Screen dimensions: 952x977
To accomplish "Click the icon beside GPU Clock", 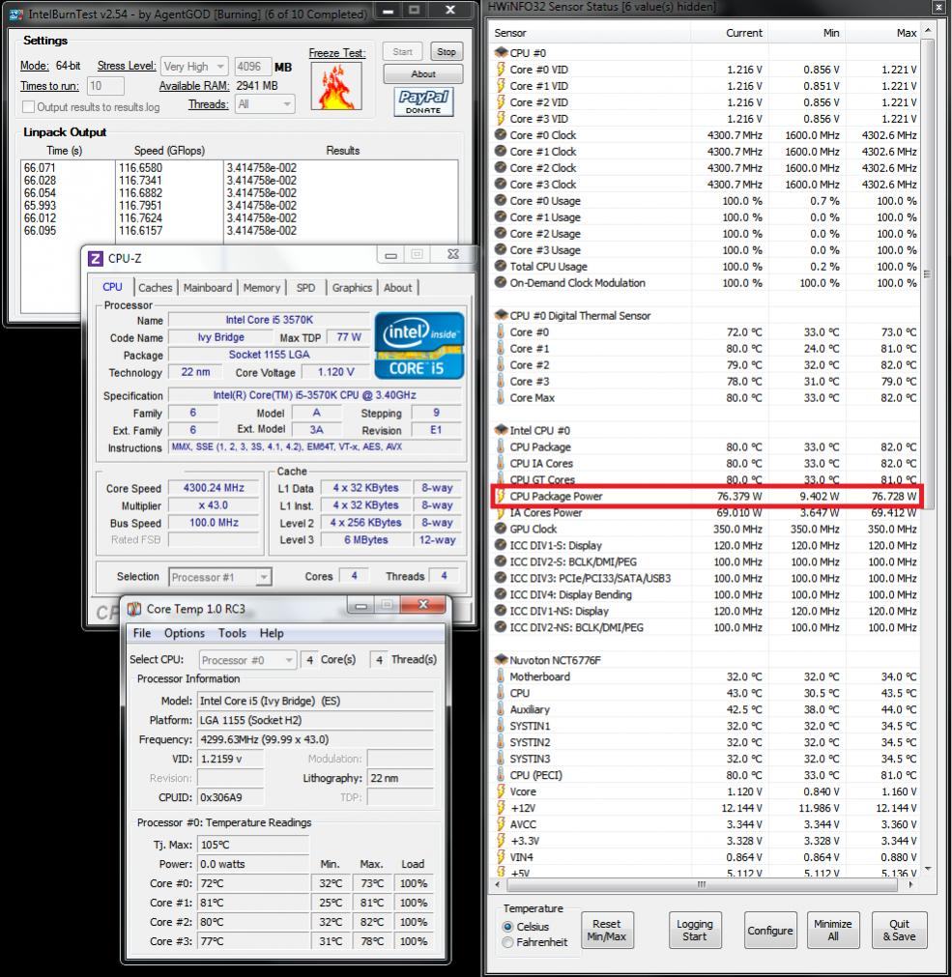I will coord(501,529).
